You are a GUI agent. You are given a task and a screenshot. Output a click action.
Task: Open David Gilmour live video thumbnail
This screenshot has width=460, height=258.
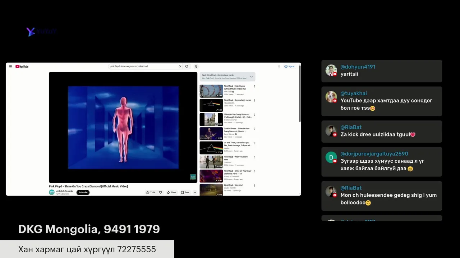pos(211,134)
